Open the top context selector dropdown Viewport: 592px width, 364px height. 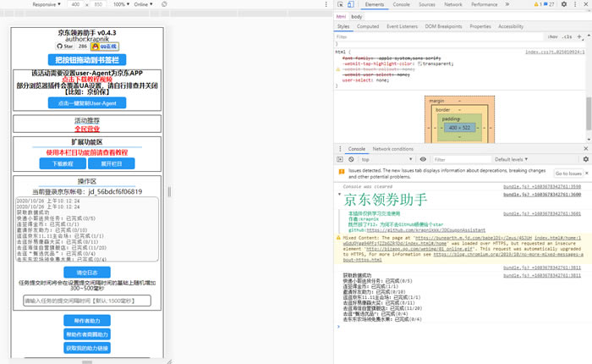[x=386, y=159]
